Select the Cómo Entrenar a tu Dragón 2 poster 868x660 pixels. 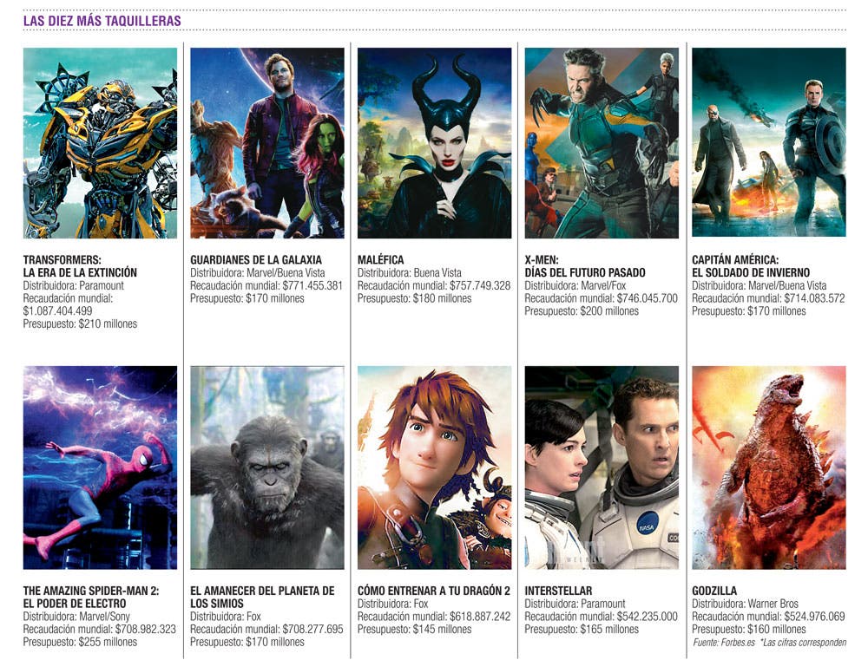435,467
